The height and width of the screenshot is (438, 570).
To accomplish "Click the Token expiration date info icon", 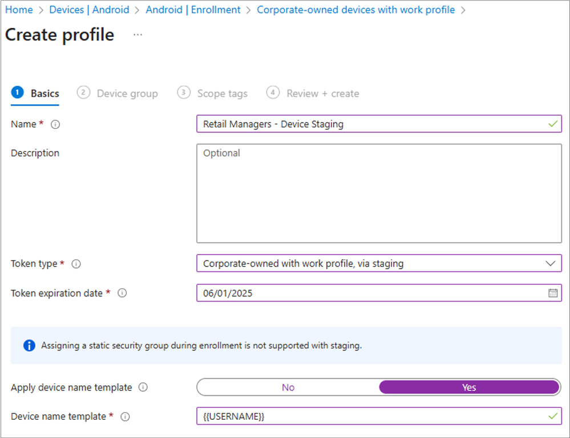I will (122, 293).
